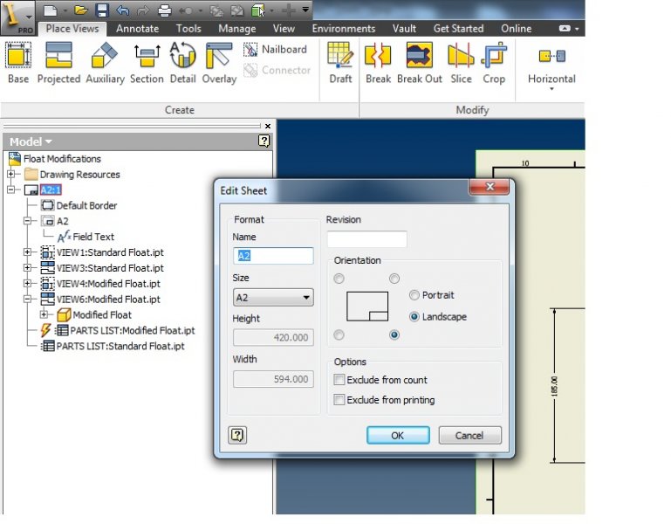Switch to the View ribbon tab
This screenshot has width=671, height=524.
pos(284,29)
